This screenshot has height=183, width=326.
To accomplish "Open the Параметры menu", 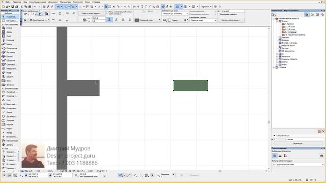I will click(x=65, y=2).
